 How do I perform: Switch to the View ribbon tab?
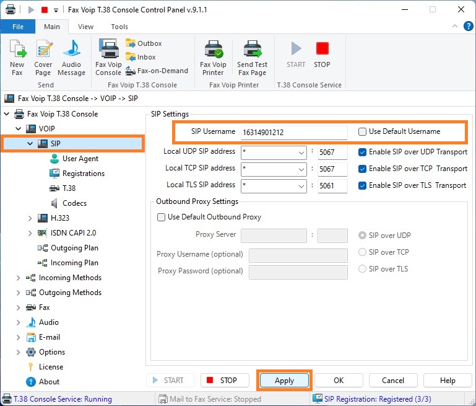click(x=85, y=27)
